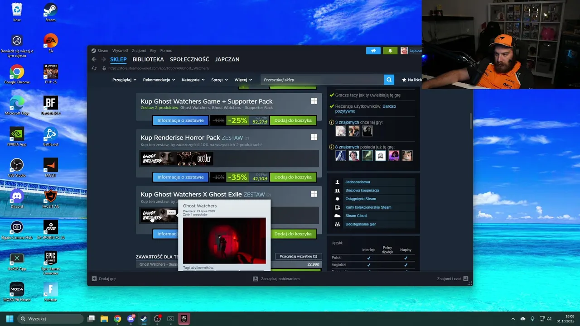Click the taskbar volume speaker icon
The image size is (580, 326).
(549, 319)
